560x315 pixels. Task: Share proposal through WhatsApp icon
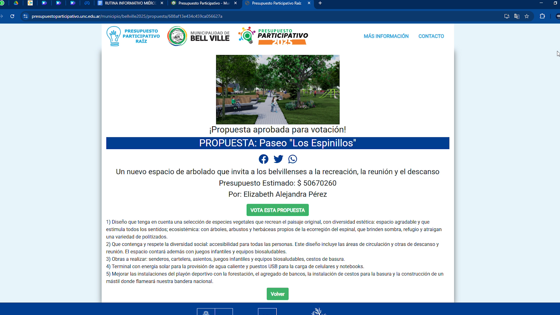point(293,159)
